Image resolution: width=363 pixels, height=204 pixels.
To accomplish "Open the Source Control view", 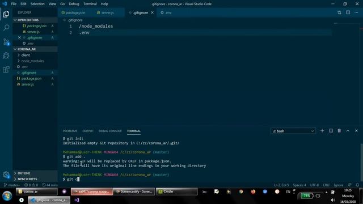I will 6,42.
